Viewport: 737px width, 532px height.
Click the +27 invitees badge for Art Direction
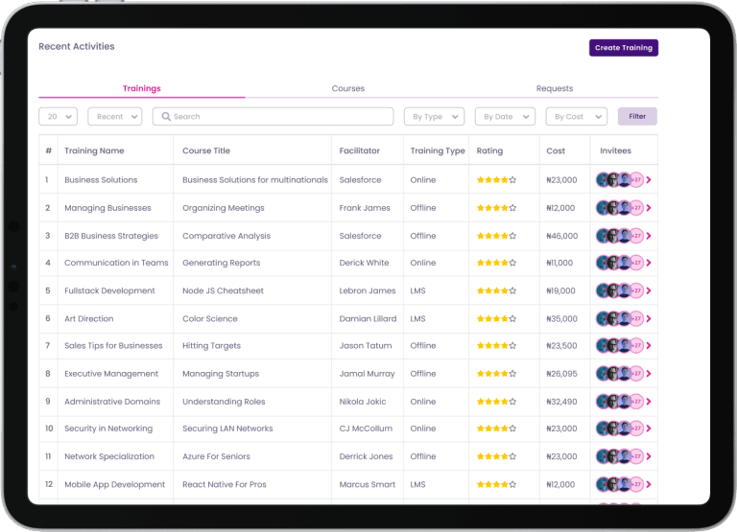(635, 319)
